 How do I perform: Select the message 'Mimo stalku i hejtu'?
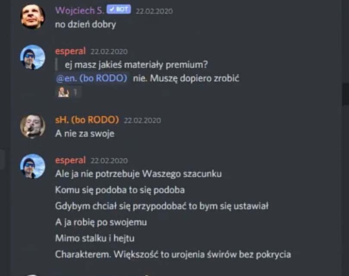point(95,238)
